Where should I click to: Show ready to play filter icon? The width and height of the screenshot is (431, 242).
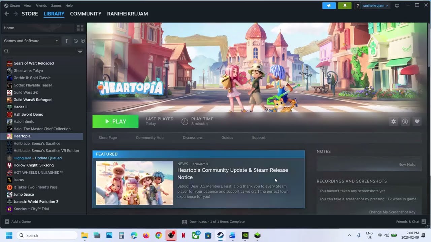tap(83, 41)
